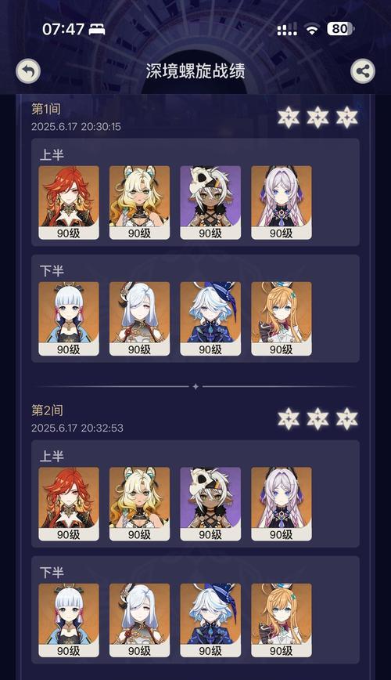
Task: Choose lilac-haired character in Chamber 2 上半
Action: tap(282, 504)
